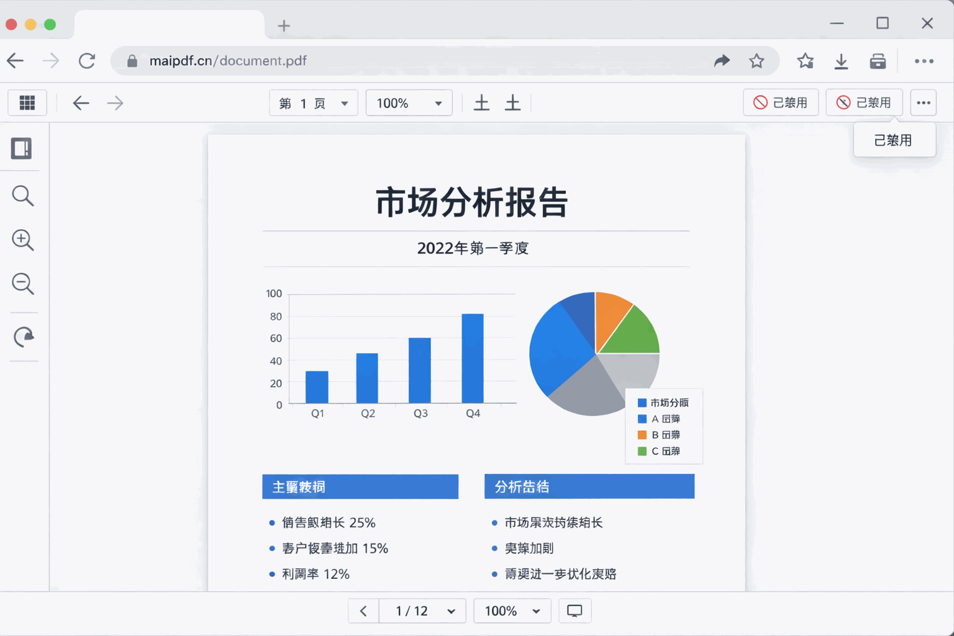954x636 pixels.
Task: Open the grid layout view icon
Action: [x=27, y=102]
